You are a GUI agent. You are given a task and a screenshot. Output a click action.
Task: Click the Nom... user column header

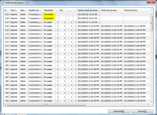tap(24, 10)
